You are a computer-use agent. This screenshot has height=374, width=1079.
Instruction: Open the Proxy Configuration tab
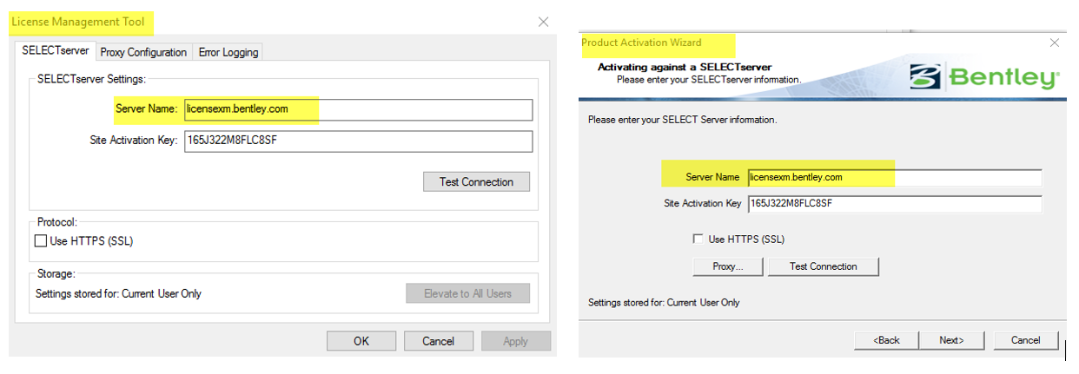(x=143, y=52)
